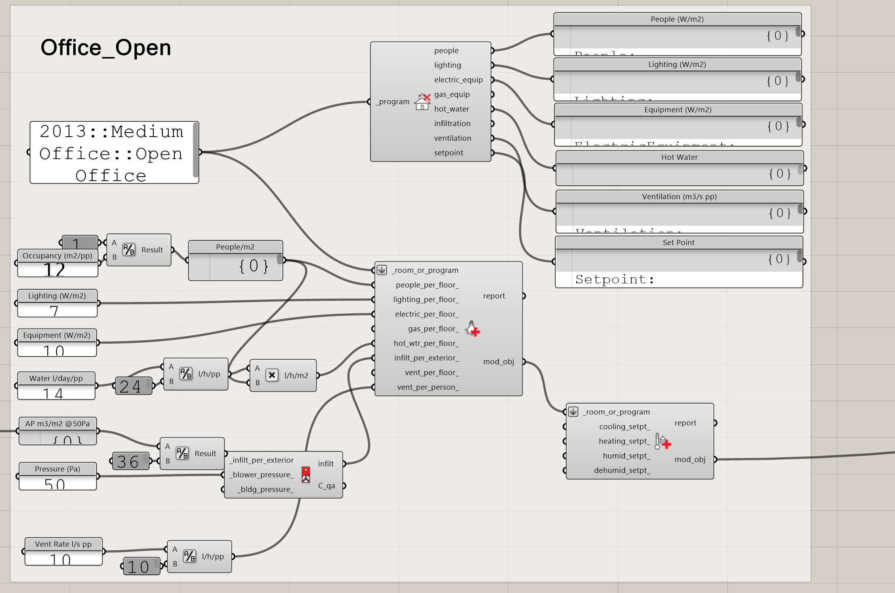This screenshot has width=895, height=593.
Task: Click the people_per_floor_ input
Action: [427, 285]
